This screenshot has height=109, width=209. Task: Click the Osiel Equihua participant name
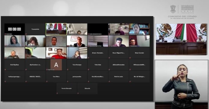coord(14,65)
